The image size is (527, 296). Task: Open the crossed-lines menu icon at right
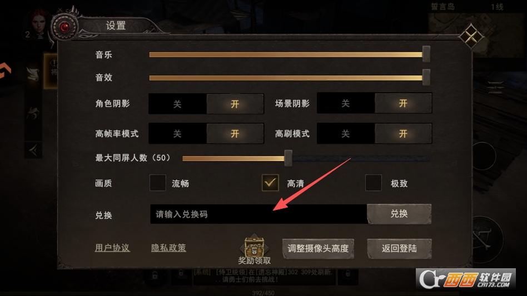click(x=496, y=88)
